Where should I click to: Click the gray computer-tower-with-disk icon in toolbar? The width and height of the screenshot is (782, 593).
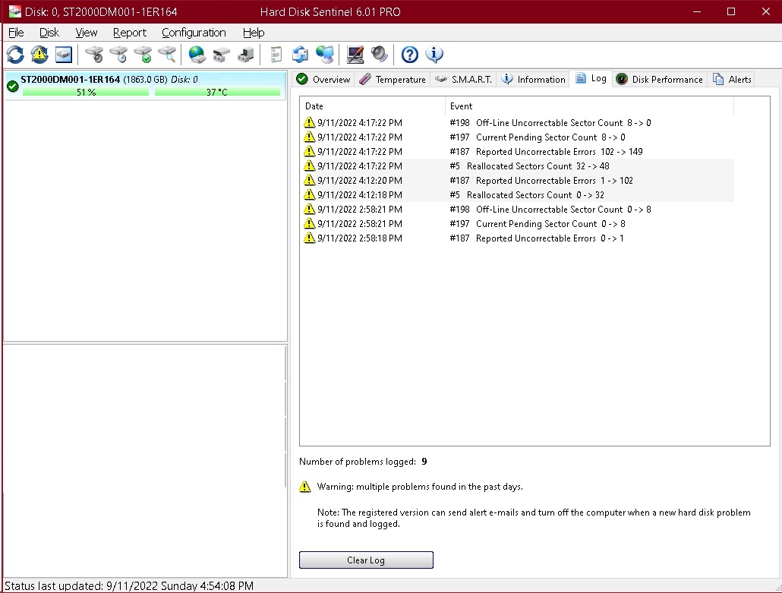tap(245, 55)
